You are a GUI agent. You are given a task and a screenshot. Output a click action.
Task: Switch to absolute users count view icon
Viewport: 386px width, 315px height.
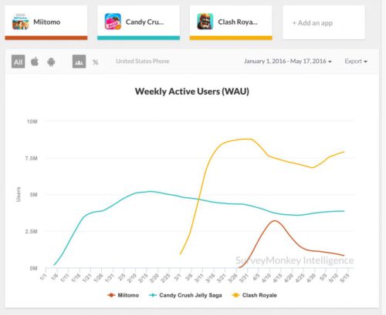(79, 62)
